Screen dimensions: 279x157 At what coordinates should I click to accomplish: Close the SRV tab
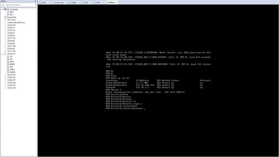[x=90, y=3]
